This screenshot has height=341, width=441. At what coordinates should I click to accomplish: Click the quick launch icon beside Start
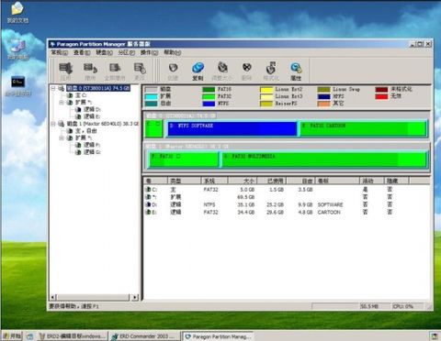(29, 336)
